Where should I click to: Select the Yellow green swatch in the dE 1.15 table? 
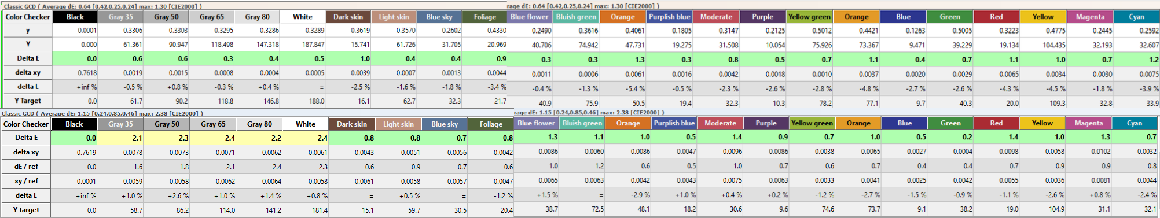812,123
